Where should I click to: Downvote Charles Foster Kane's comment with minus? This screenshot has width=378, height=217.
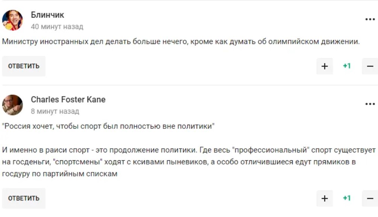click(x=370, y=198)
